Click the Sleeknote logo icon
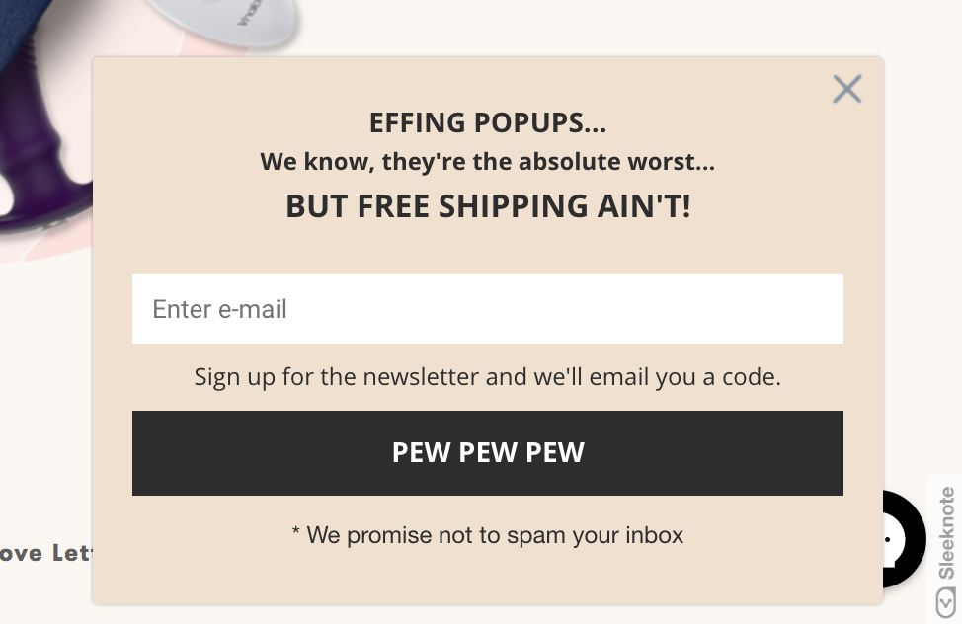 [x=945, y=602]
